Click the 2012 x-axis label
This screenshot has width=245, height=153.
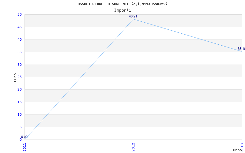pyautogui.click(x=133, y=147)
